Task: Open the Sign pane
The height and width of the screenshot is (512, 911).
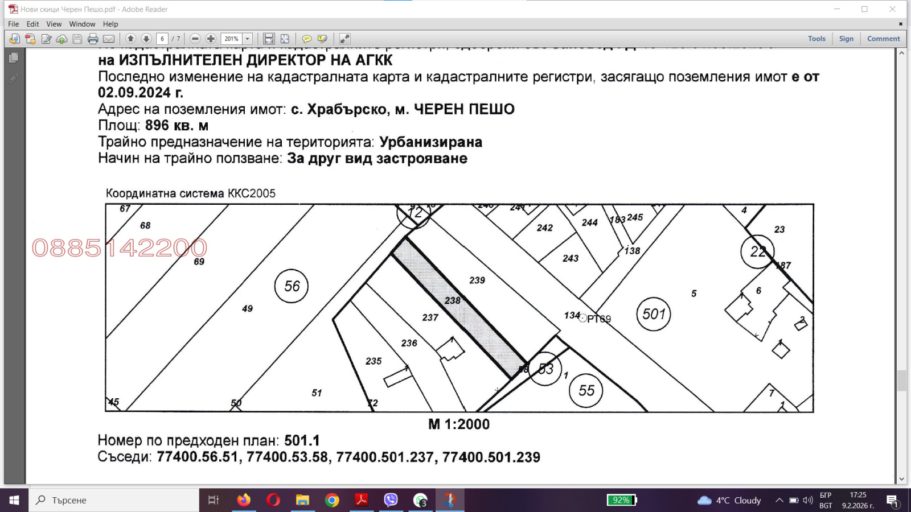Action: (846, 39)
